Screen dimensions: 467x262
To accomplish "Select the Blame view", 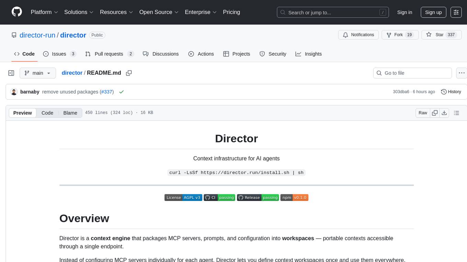I will coord(70,113).
